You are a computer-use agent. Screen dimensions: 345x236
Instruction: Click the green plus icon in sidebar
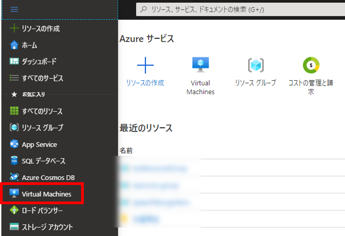[x=14, y=29]
